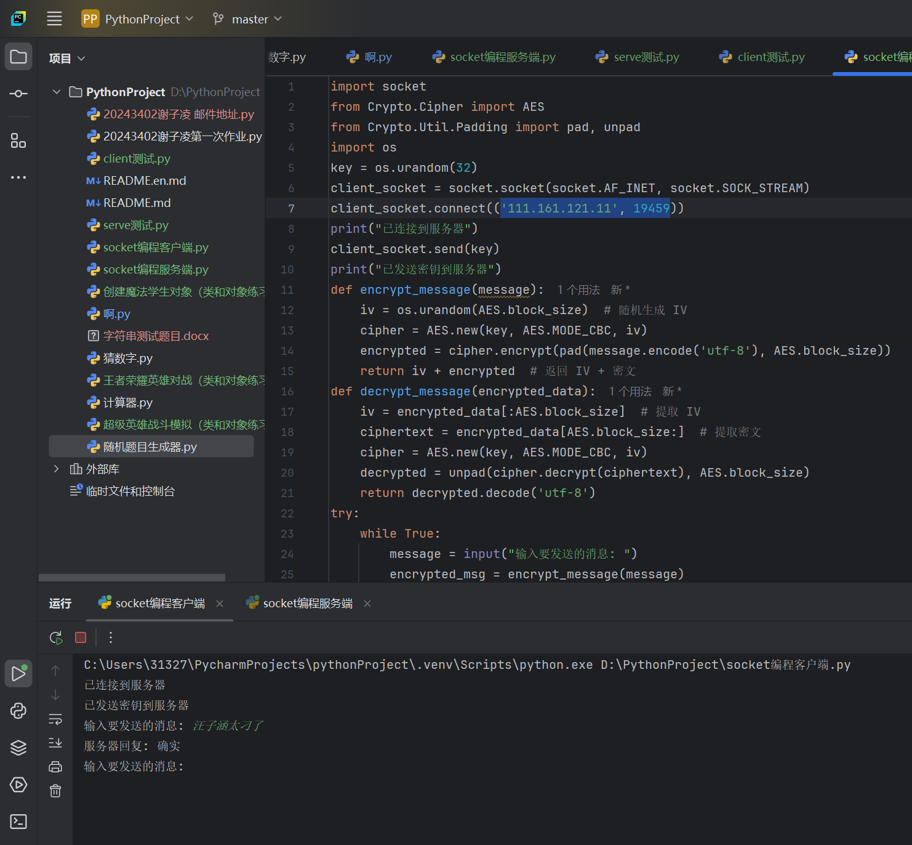Open README.md in project tree

(129, 203)
